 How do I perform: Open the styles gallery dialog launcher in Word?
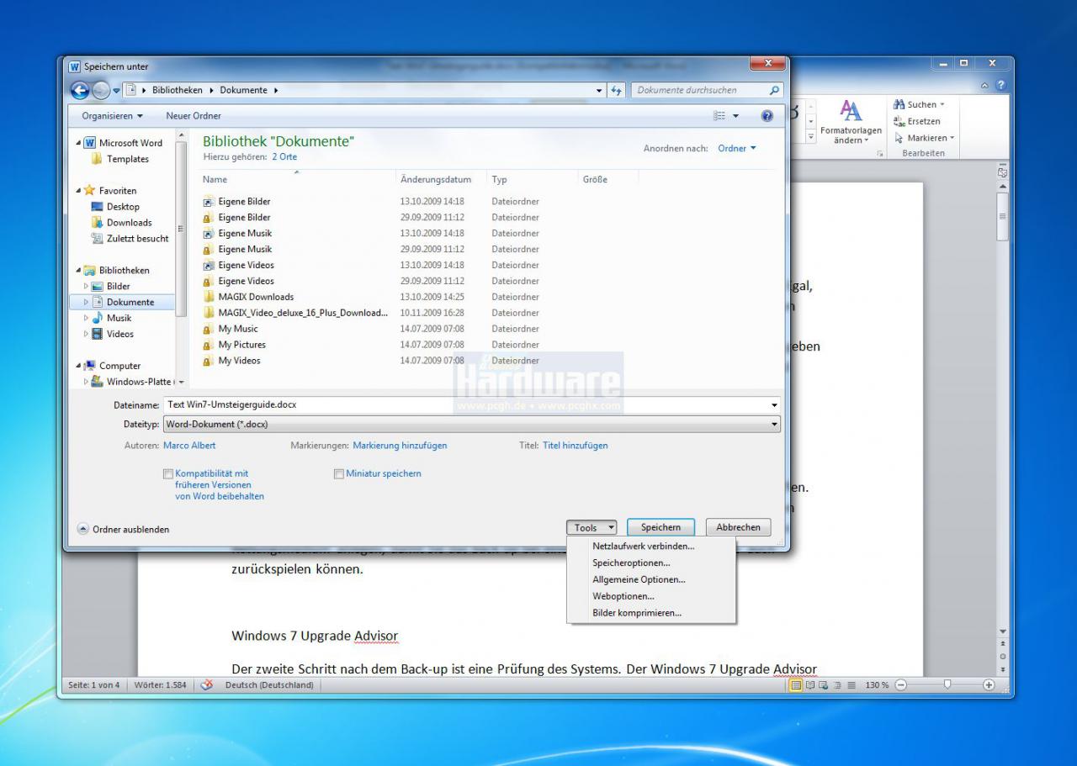point(881,154)
